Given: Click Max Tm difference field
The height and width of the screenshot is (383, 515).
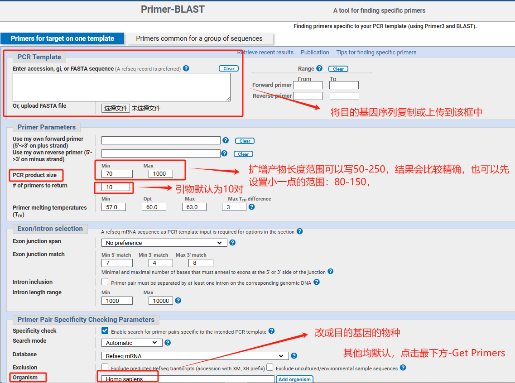Looking at the screenshot, I should point(234,207).
